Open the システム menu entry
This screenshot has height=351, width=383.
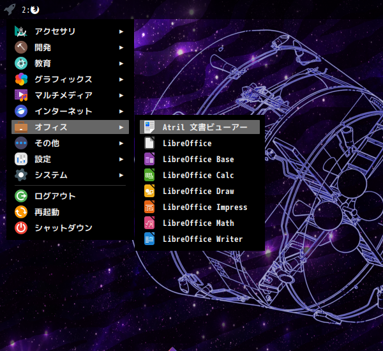(70, 175)
